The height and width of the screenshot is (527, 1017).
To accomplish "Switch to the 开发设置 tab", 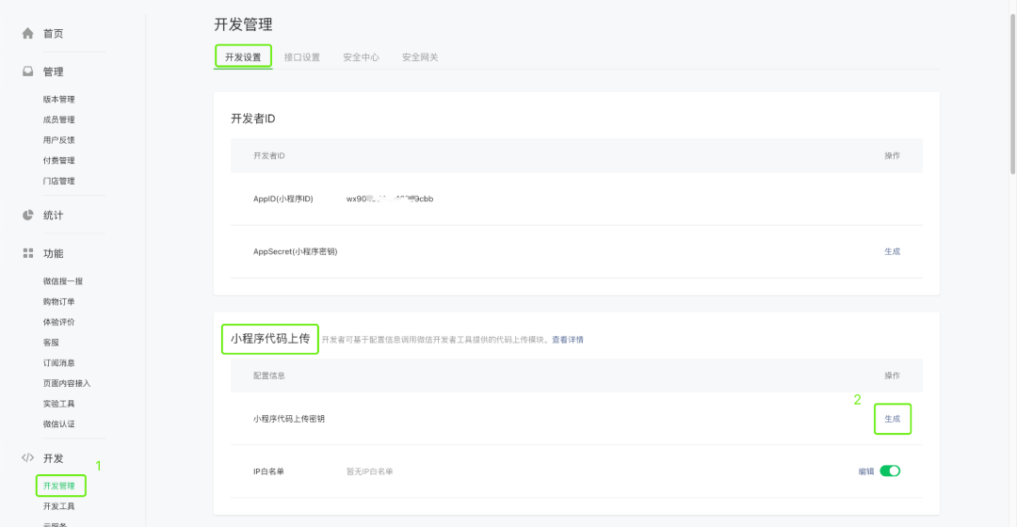I will (243, 57).
